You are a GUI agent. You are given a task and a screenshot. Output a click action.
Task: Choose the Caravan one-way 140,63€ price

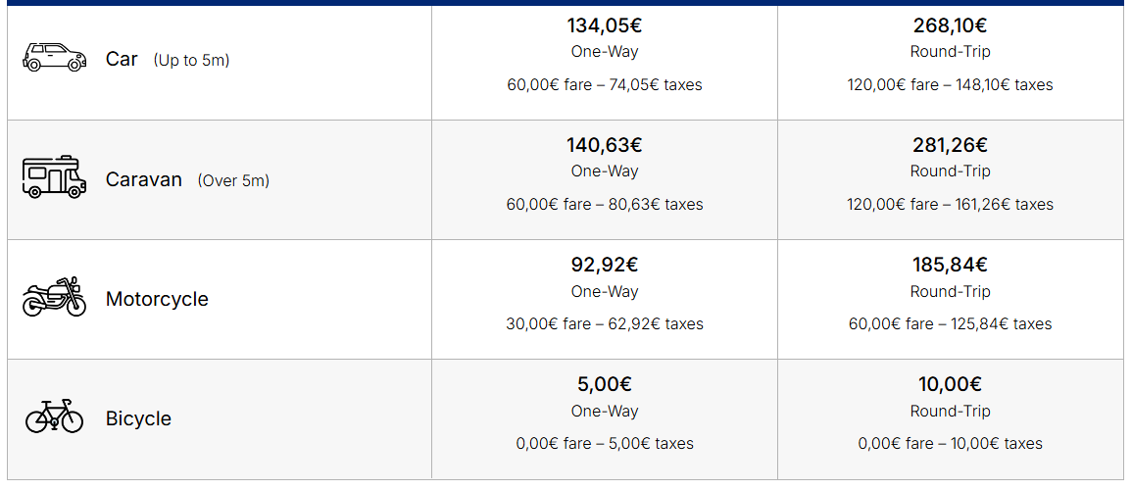(605, 146)
